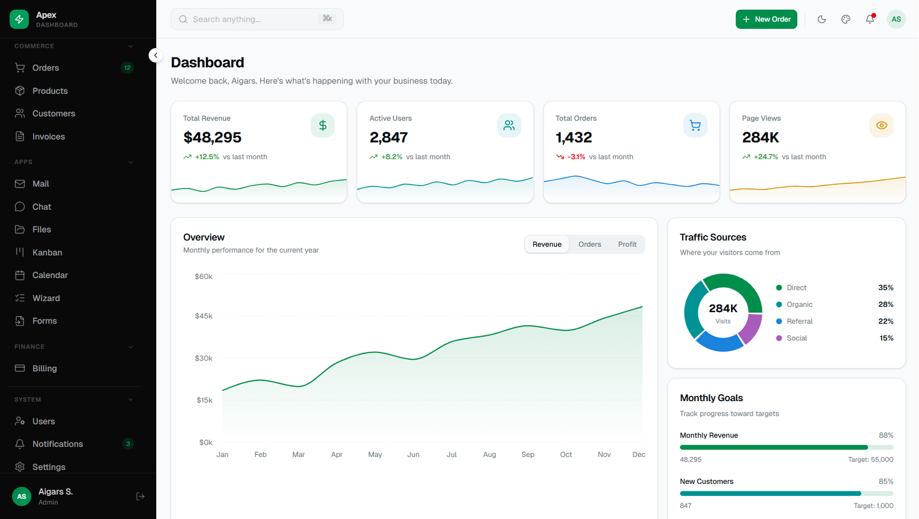Open the header notification bell
Image resolution: width=919 pixels, height=519 pixels.
[x=870, y=19]
